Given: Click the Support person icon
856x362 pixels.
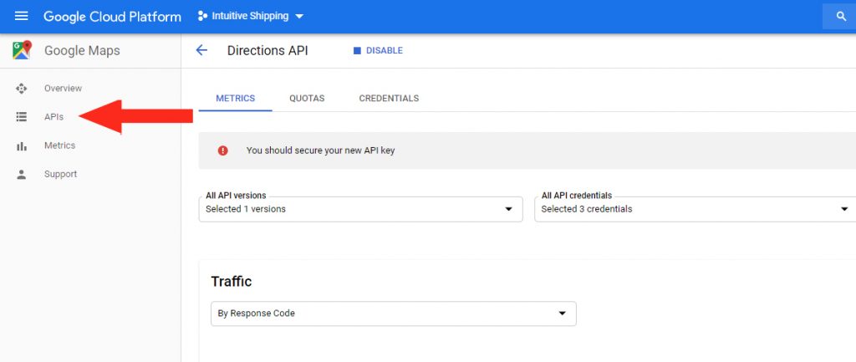Looking at the screenshot, I should (x=21, y=174).
